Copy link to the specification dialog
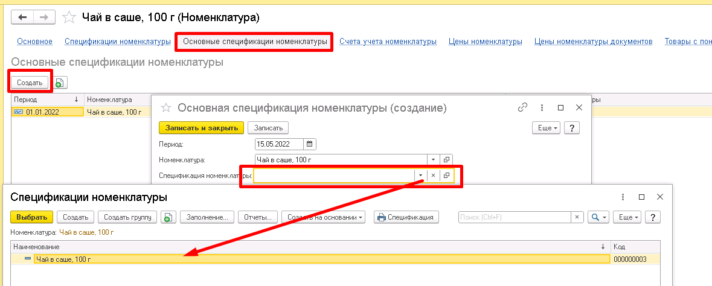The width and height of the screenshot is (712, 286). click(523, 107)
